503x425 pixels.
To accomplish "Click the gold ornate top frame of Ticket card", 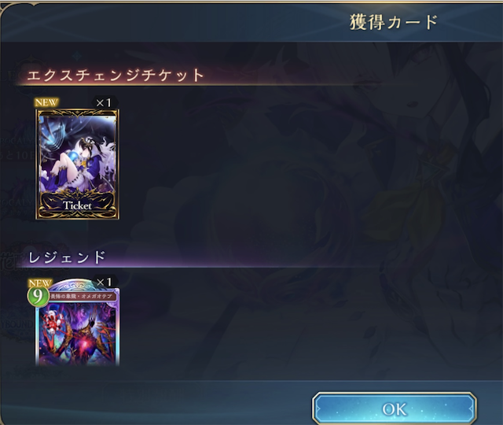I will 77,113.
